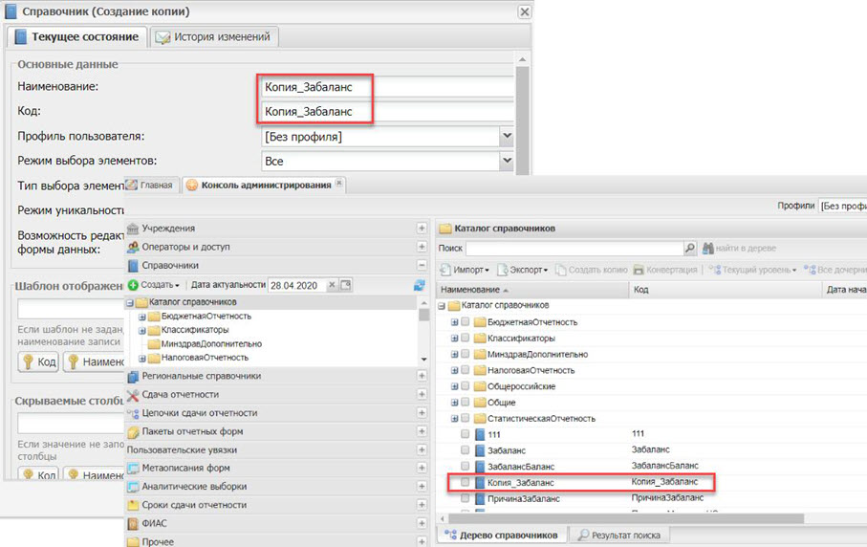Click into the Наименование text field

(314, 87)
